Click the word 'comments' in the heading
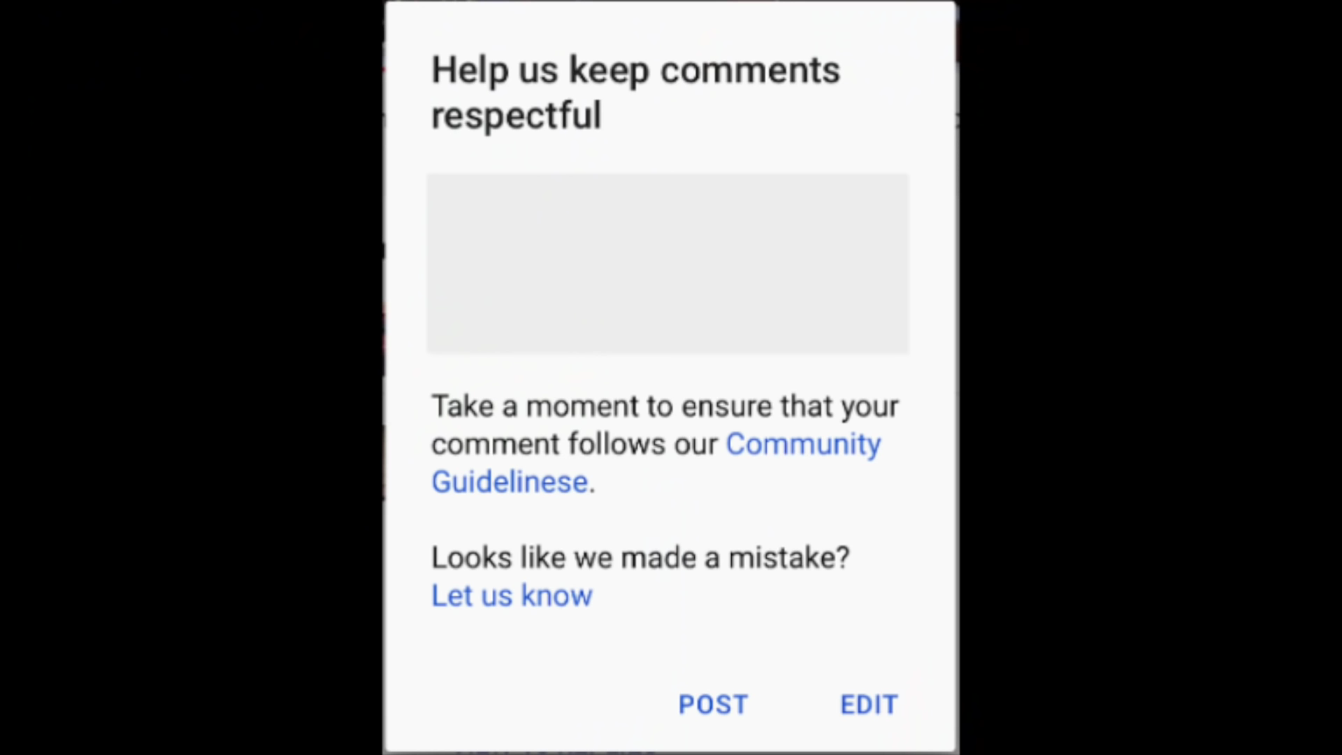The width and height of the screenshot is (1342, 755). 750,71
